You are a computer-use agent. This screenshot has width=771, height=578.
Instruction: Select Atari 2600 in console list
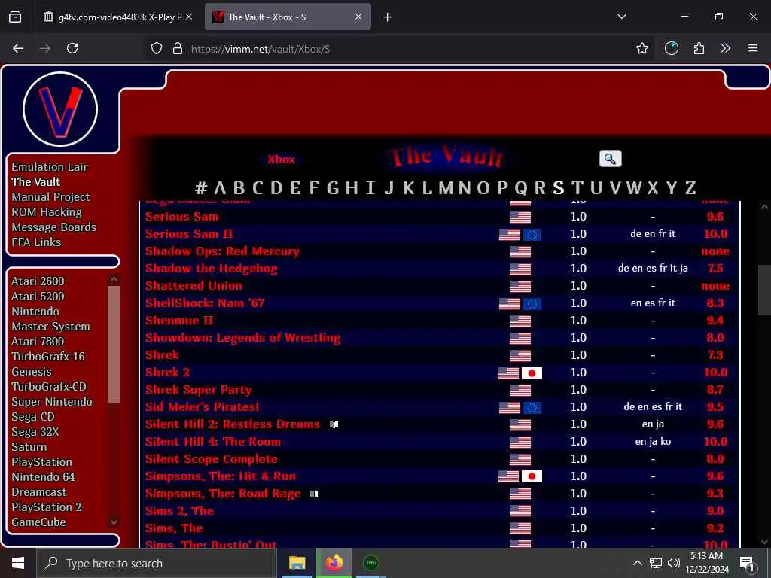coord(38,281)
